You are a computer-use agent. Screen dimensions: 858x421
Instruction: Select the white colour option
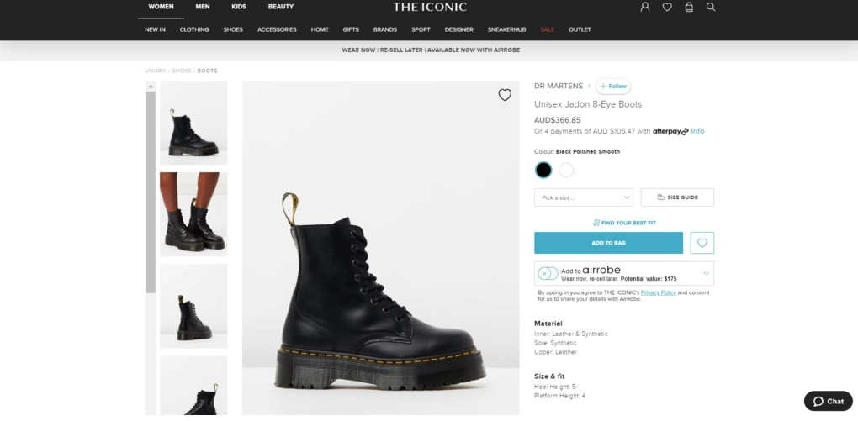[566, 170]
